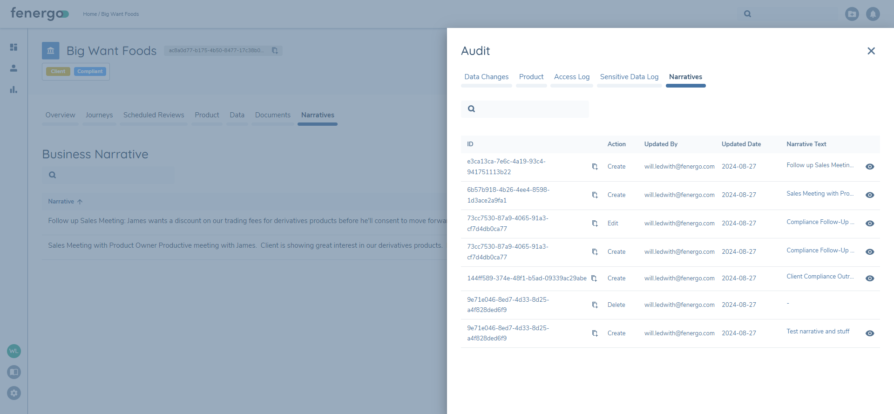Close the Audit panel
Image resolution: width=894 pixels, height=414 pixels.
click(871, 51)
